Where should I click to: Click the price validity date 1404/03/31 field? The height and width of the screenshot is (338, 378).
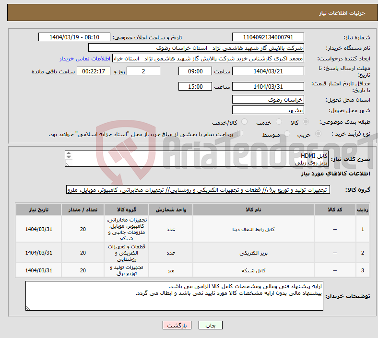click(x=268, y=86)
